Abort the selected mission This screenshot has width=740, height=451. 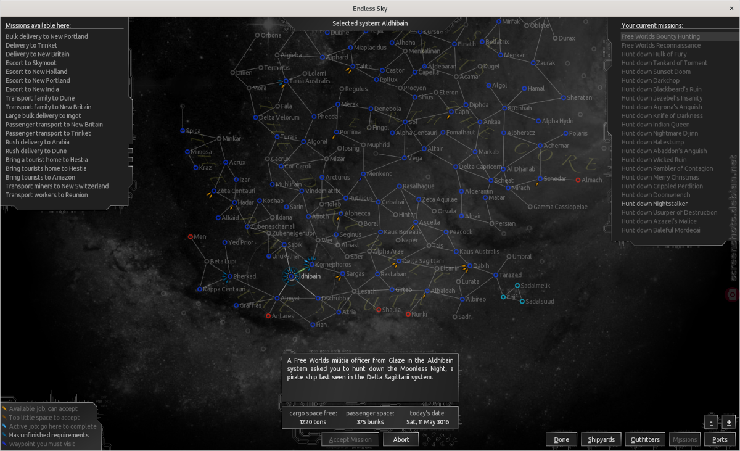[x=401, y=439]
